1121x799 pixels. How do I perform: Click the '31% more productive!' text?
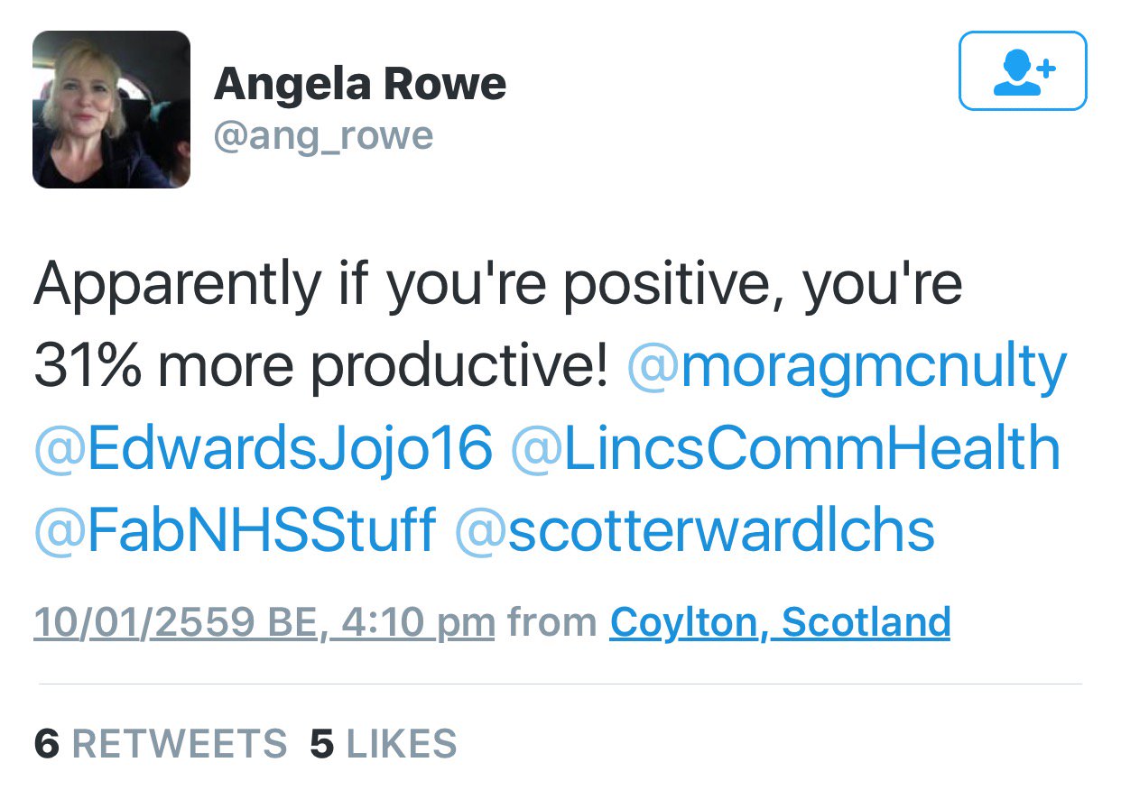coord(321,368)
